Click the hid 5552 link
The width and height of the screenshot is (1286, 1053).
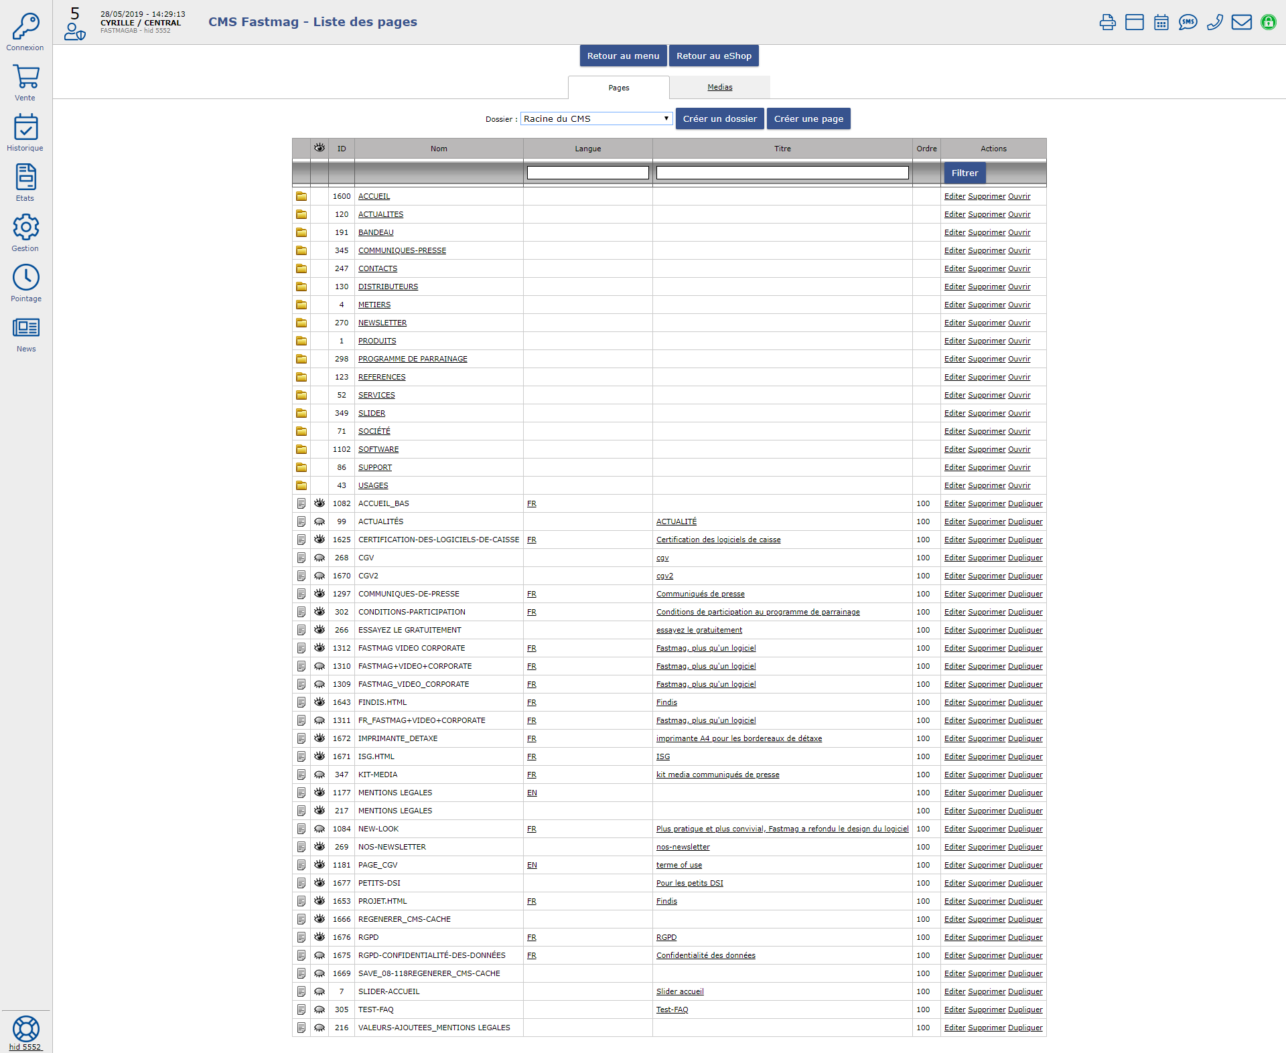coord(25,1047)
